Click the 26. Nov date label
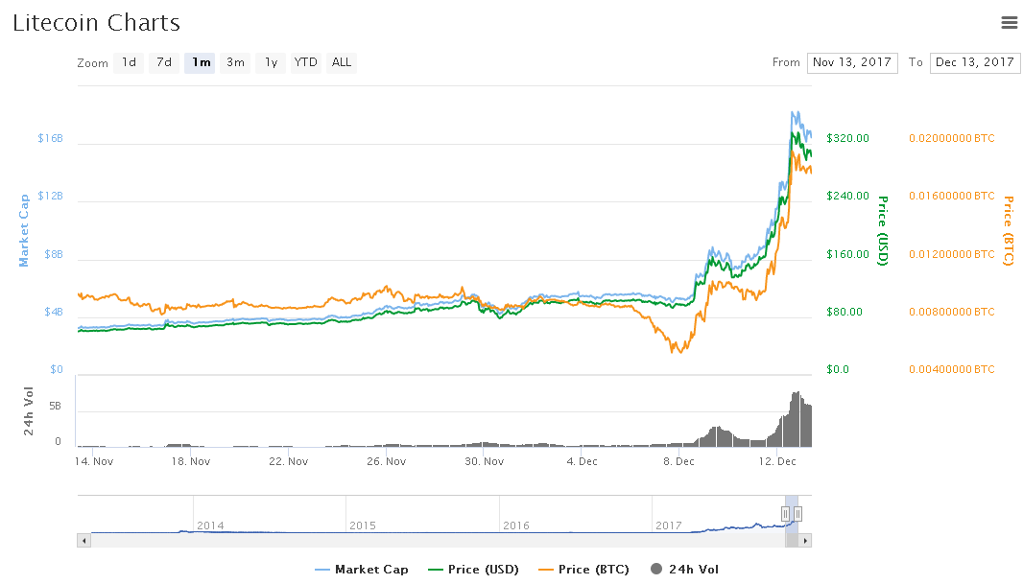Image resolution: width=1023 pixels, height=584 pixels. click(x=386, y=461)
